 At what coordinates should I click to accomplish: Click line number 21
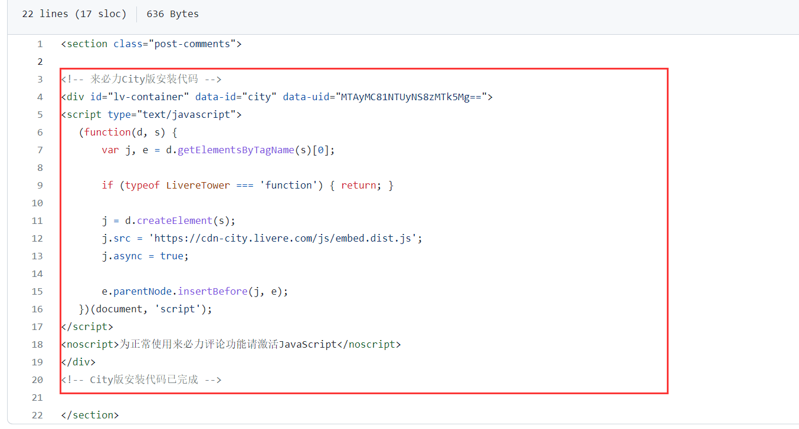[38, 397]
